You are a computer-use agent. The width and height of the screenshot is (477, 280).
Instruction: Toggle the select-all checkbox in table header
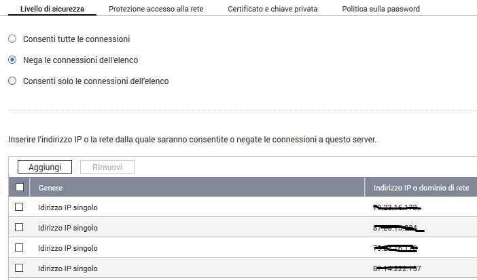click(19, 187)
